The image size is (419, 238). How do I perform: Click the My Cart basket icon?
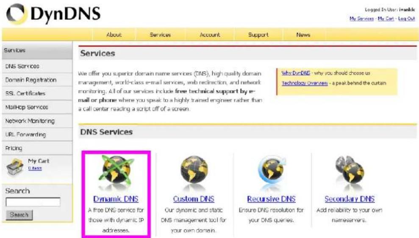coord(15,167)
